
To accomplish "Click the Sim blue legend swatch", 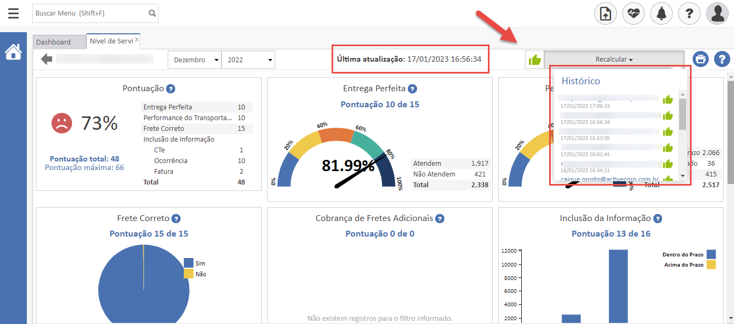I will (x=189, y=263).
